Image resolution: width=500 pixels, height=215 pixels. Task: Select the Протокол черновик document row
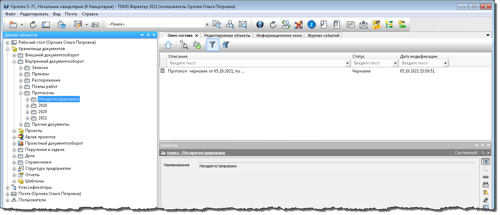pyautogui.click(x=206, y=71)
